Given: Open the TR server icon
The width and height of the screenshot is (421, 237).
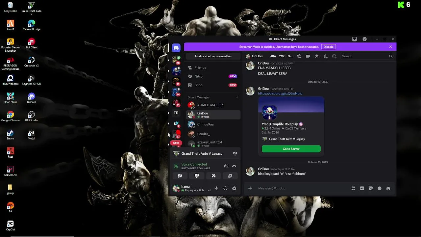Looking at the screenshot, I should 176,113.
